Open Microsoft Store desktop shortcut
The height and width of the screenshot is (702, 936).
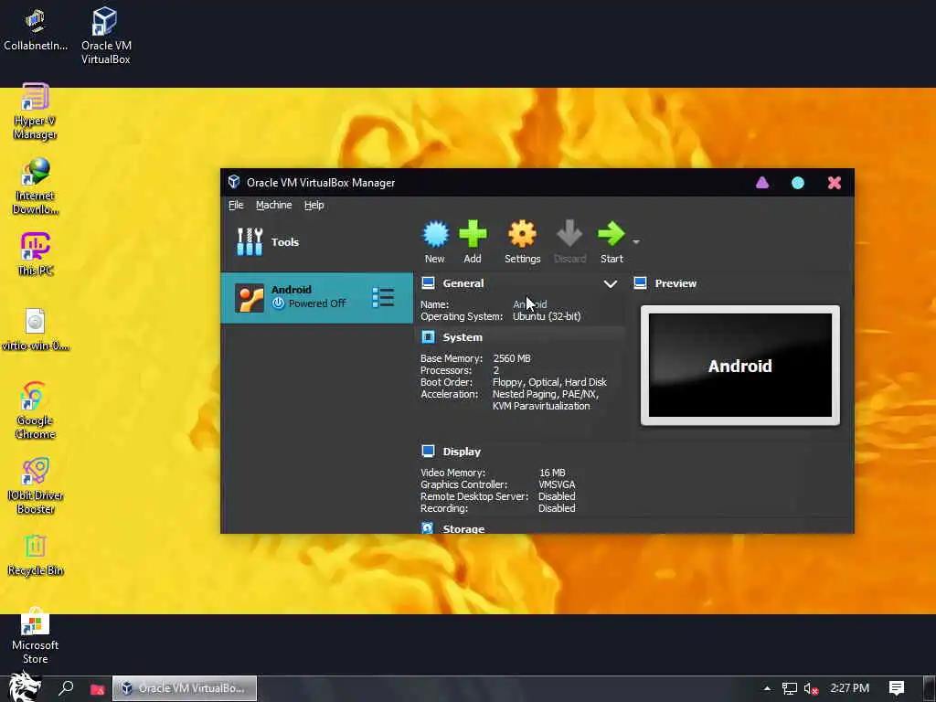click(x=36, y=636)
